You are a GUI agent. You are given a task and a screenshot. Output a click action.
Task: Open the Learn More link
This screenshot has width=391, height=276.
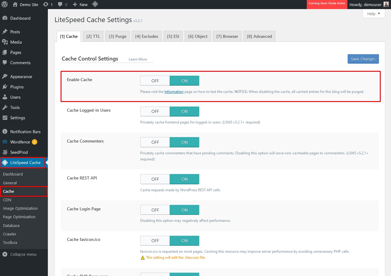click(138, 59)
